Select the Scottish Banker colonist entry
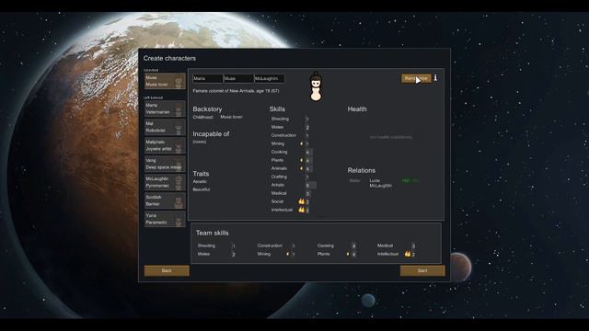589x331 pixels. click(166, 200)
